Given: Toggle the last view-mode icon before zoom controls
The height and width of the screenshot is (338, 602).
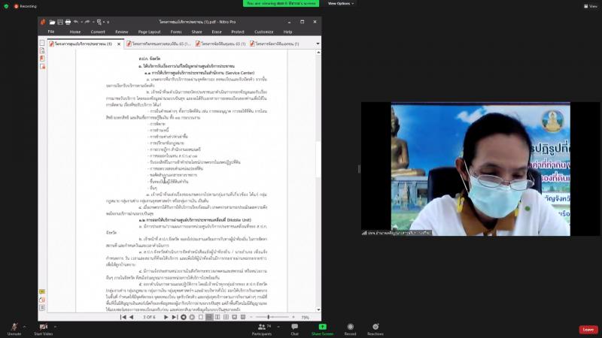Looking at the screenshot, I should pos(243,317).
